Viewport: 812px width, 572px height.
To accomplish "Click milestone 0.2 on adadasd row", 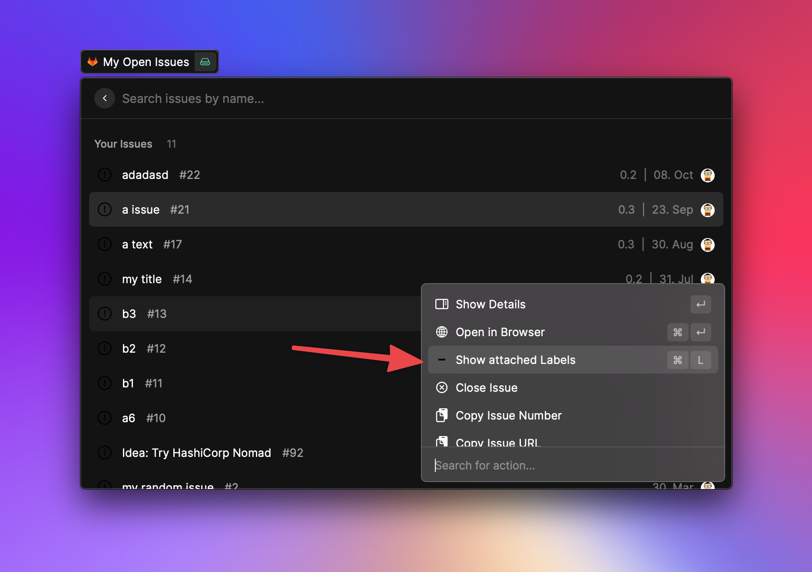I will (x=628, y=175).
